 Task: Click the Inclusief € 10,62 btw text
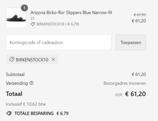click(x=26, y=104)
